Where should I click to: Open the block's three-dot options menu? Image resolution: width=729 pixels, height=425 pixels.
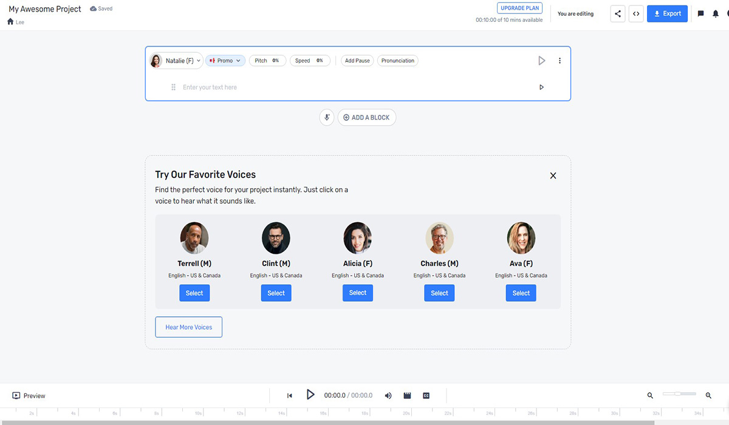(560, 61)
